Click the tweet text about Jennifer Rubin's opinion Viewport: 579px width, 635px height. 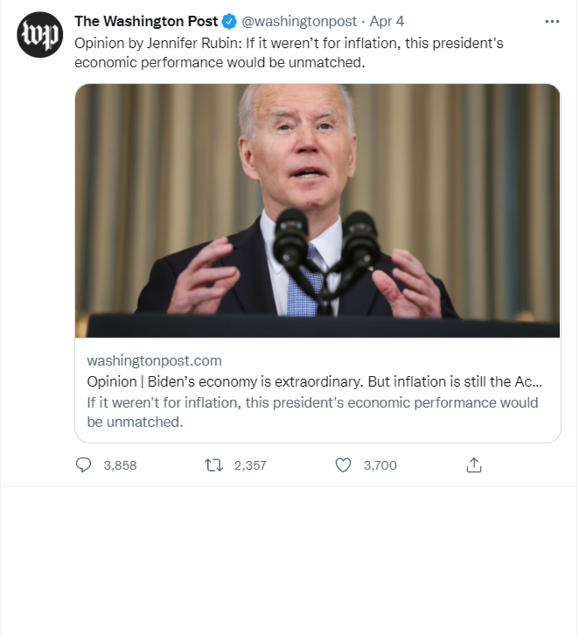pyautogui.click(x=289, y=53)
